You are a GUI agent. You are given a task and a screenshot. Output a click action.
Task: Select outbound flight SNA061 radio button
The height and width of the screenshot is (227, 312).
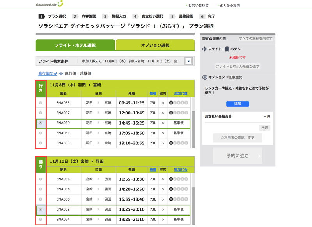41,133
